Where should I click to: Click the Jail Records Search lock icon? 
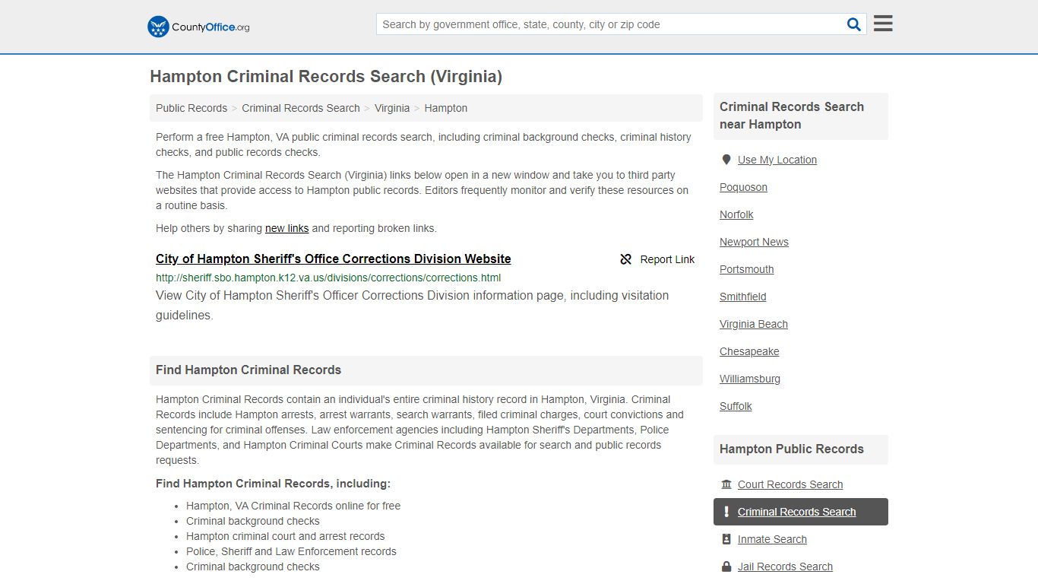coord(726,567)
